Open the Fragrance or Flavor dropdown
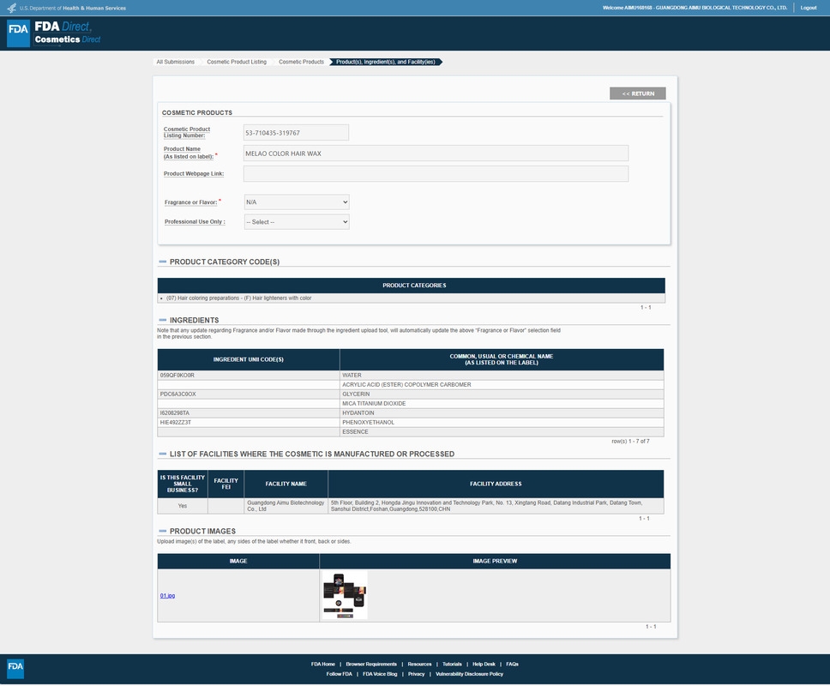The width and height of the screenshot is (830, 686). click(x=296, y=202)
